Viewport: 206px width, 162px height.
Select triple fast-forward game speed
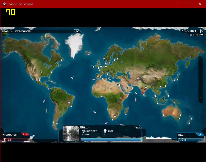[x=201, y=35]
